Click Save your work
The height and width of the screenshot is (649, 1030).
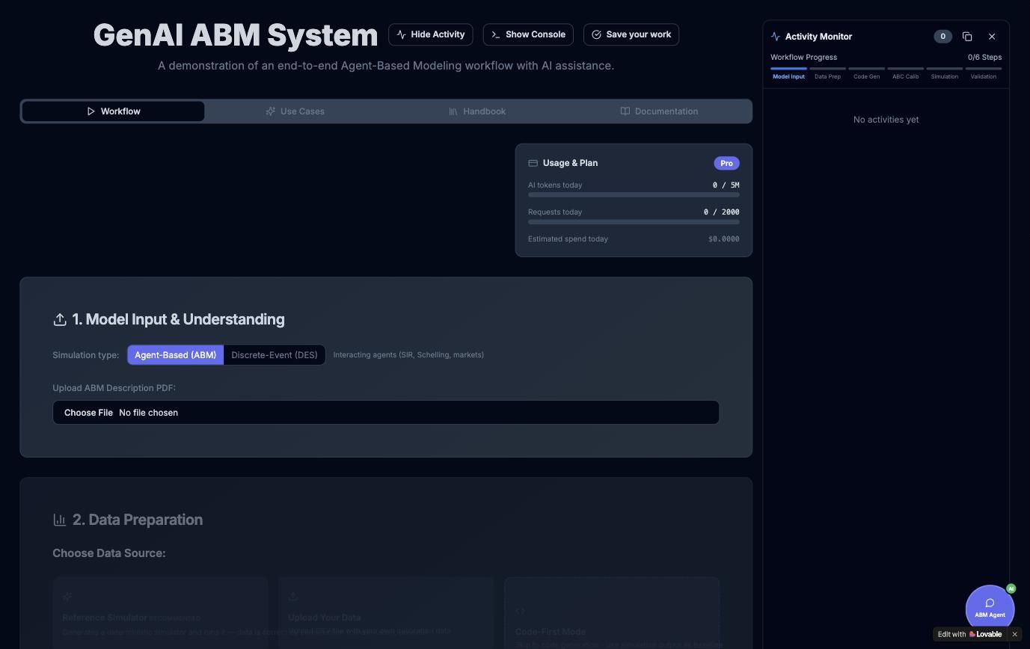pos(631,34)
